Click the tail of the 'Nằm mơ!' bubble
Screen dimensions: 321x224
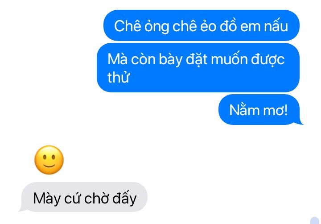[x=300, y=122]
